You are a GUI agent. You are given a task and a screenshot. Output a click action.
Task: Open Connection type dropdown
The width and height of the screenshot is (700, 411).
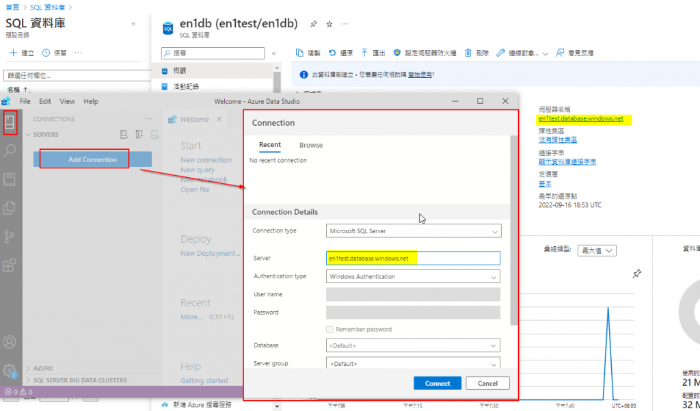414,231
